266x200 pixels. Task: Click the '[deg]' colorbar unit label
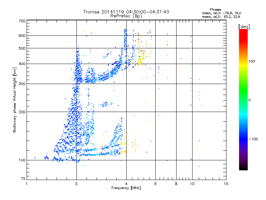pyautogui.click(x=244, y=27)
